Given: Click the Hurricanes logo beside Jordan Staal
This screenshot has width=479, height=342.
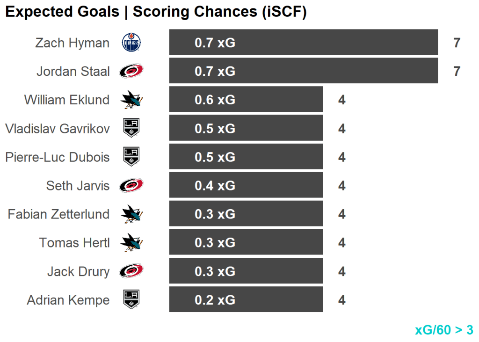Looking at the screenshot, I should (131, 72).
